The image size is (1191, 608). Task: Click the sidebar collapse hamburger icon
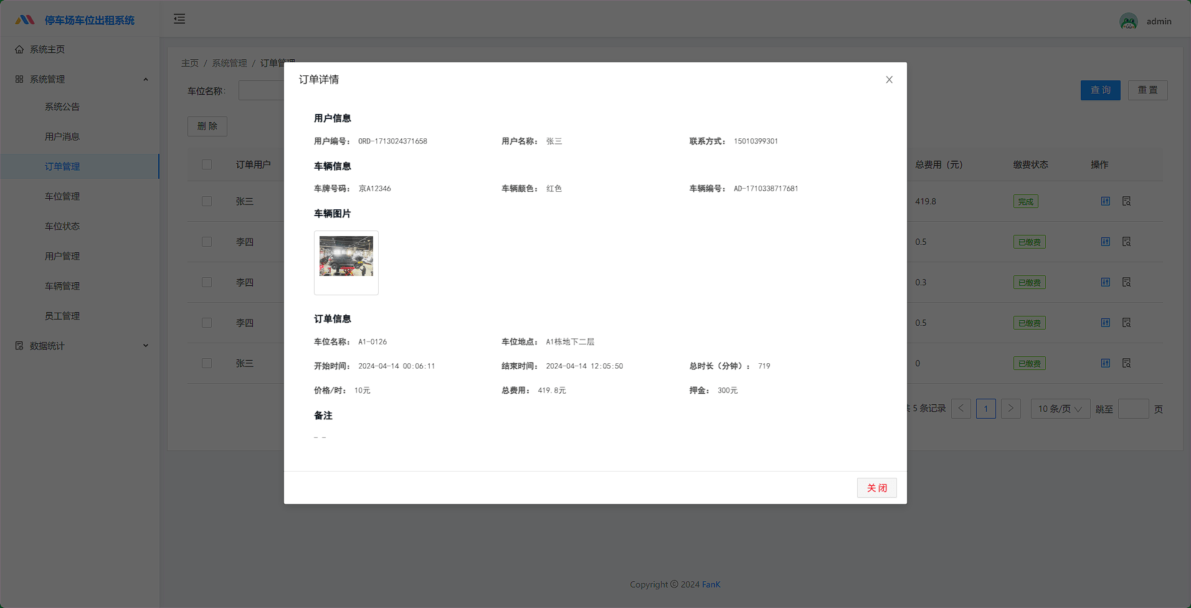coord(179,19)
